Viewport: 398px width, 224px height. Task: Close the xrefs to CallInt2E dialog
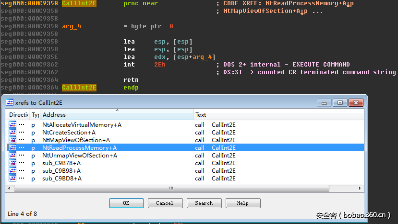(x=356, y=102)
